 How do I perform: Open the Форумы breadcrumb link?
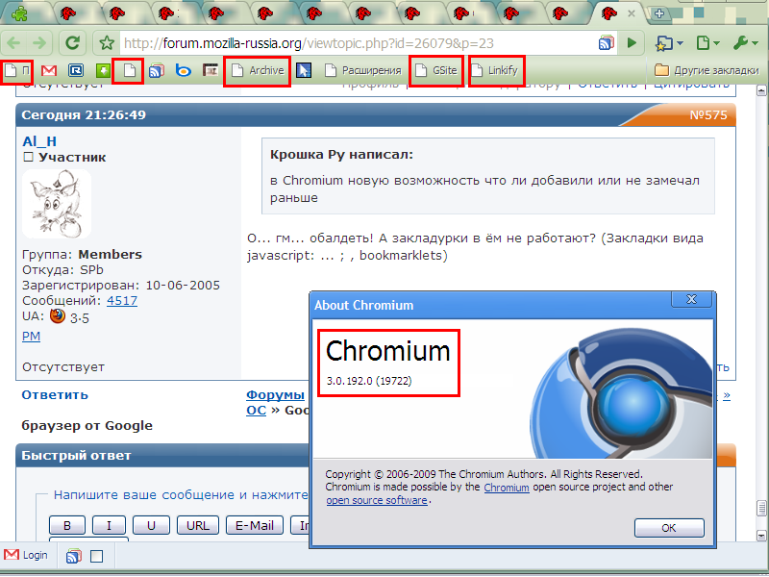tap(275, 395)
